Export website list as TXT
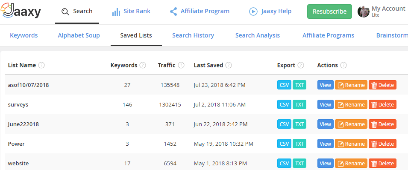Image resolution: width=408 pixels, height=170 pixels. (299, 163)
